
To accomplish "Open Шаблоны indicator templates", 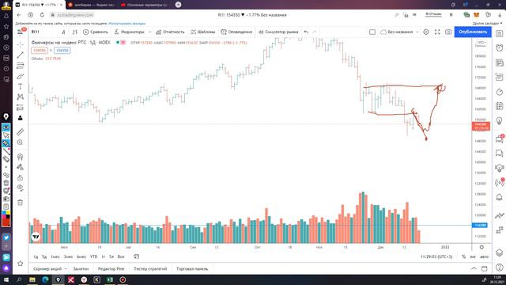I will coord(202,32).
